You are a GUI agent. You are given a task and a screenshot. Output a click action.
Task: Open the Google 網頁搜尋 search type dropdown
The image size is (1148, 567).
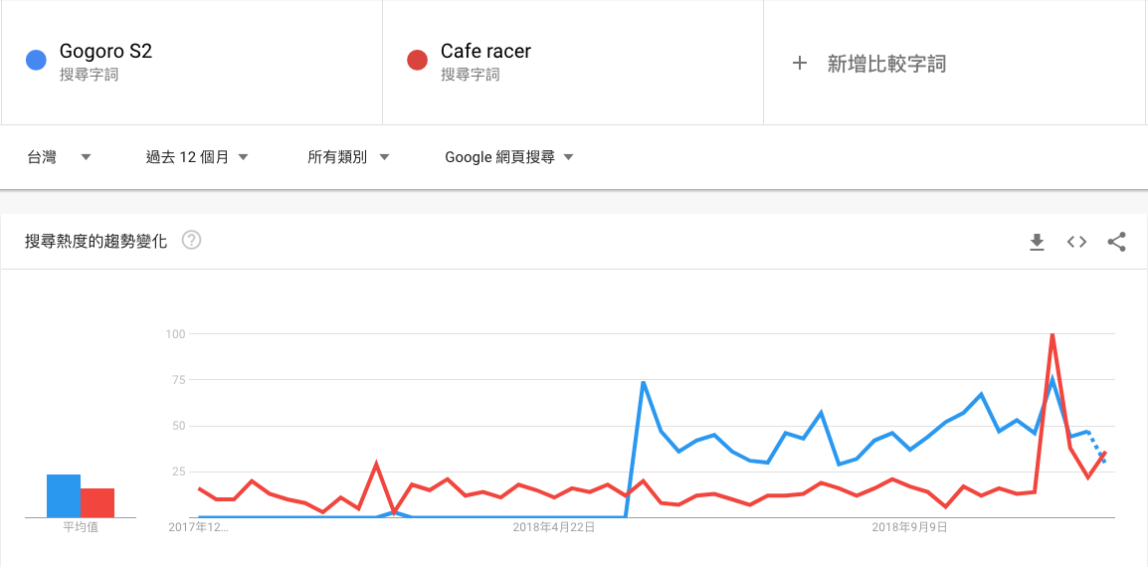click(509, 157)
